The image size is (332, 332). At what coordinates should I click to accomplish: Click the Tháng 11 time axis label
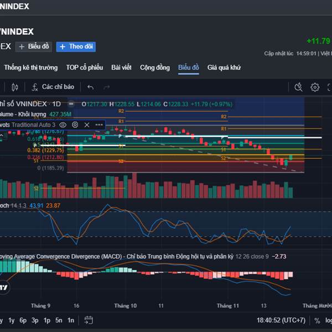coord(228,306)
